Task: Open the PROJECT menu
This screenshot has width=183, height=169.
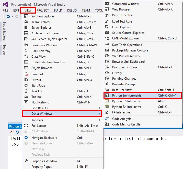Action: [43, 10]
